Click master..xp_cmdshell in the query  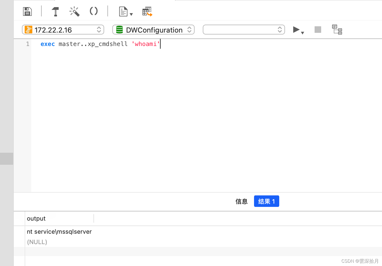click(93, 44)
